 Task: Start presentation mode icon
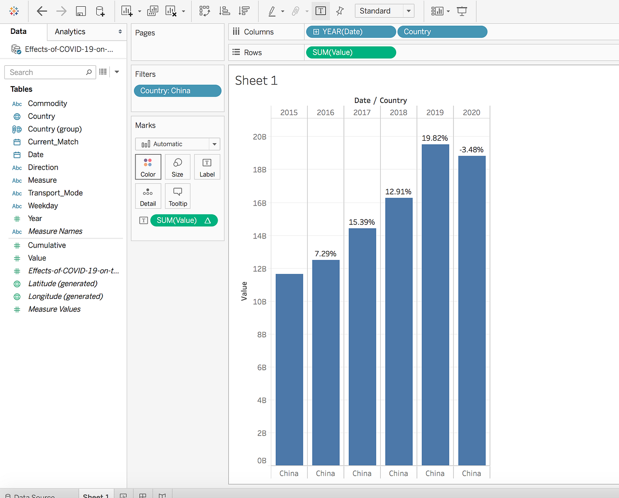pyautogui.click(x=462, y=11)
